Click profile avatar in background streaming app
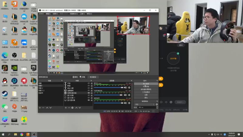The image size is (243, 137). coord(161,28)
